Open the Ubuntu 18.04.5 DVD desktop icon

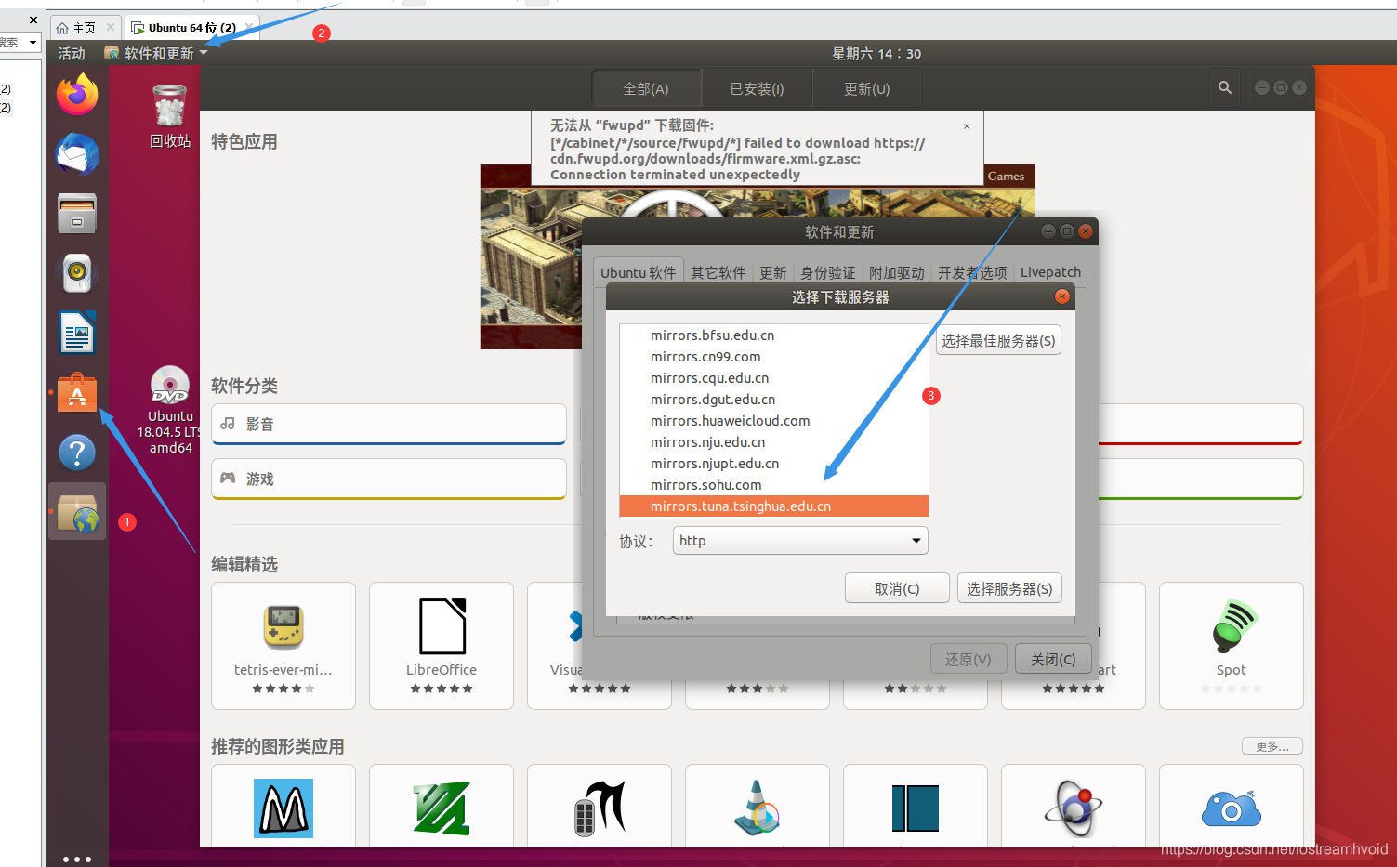[170, 410]
